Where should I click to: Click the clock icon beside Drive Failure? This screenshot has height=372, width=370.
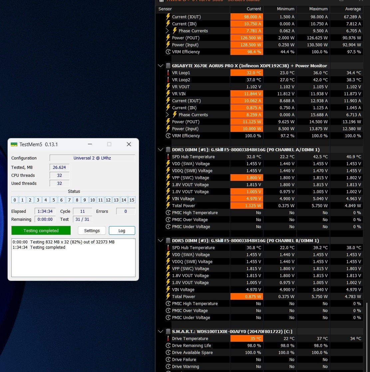168,359
